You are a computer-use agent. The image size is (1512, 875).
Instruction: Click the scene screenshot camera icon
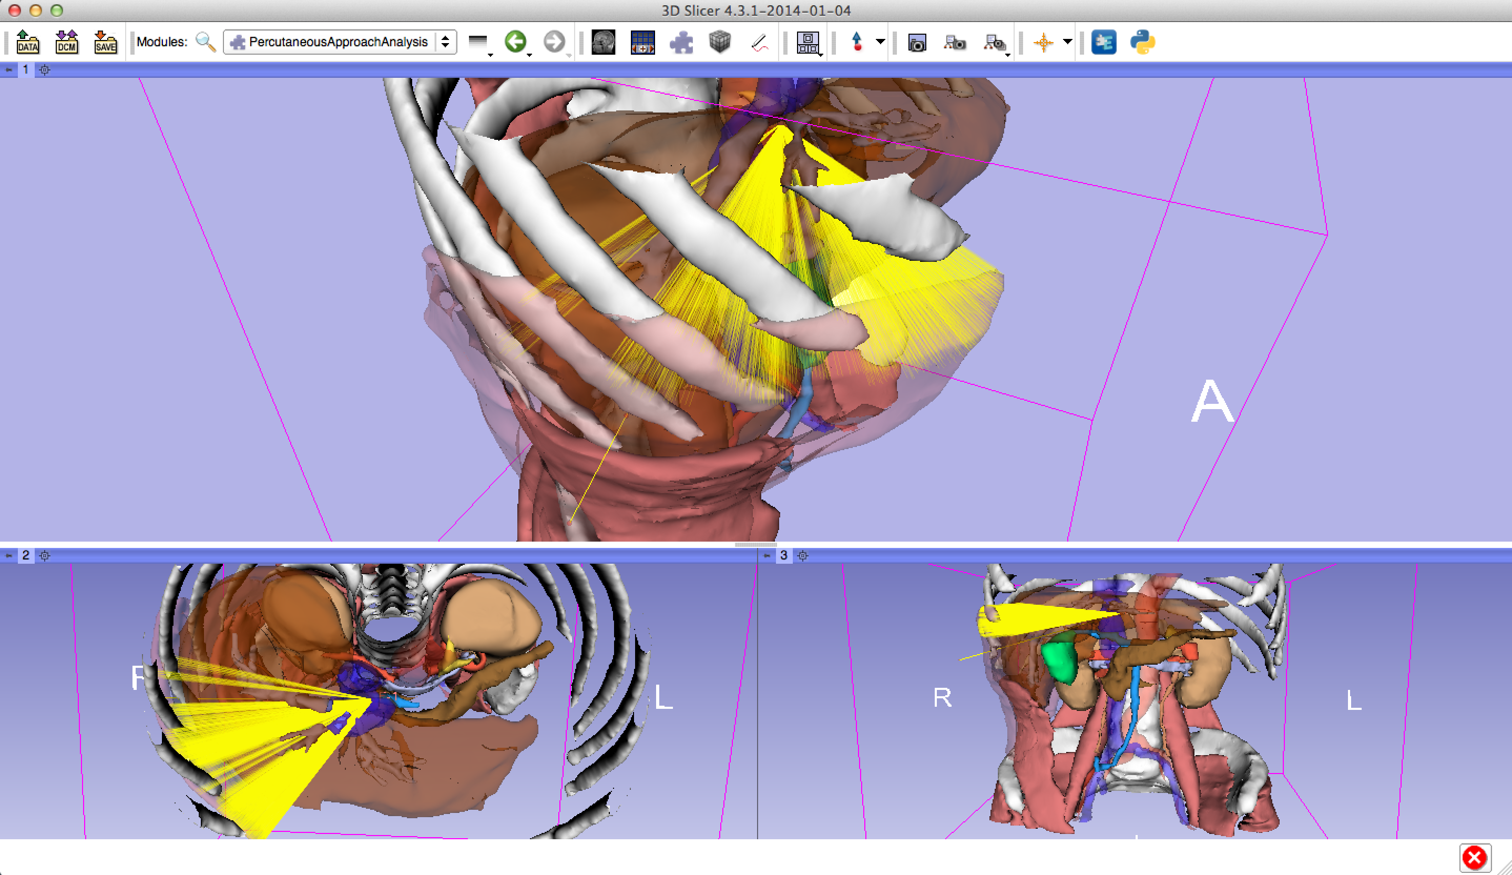click(x=917, y=43)
